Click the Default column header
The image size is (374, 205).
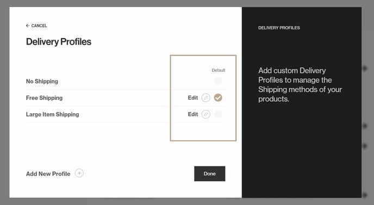tap(219, 70)
